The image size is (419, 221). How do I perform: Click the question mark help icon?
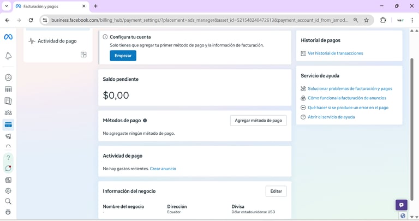8,158
